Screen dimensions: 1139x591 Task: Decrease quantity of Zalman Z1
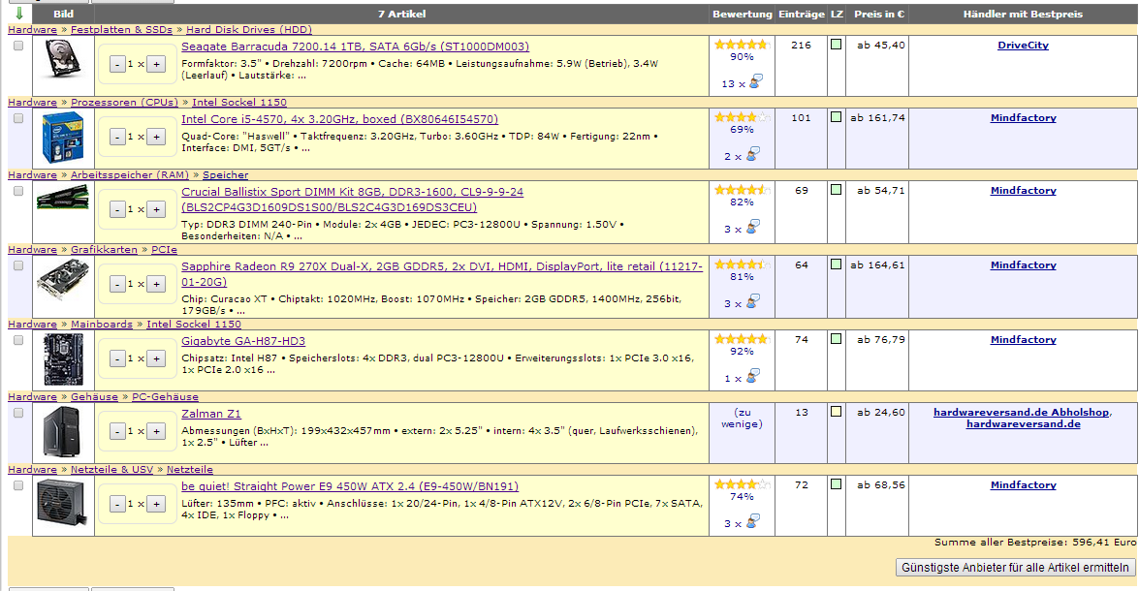[117, 431]
